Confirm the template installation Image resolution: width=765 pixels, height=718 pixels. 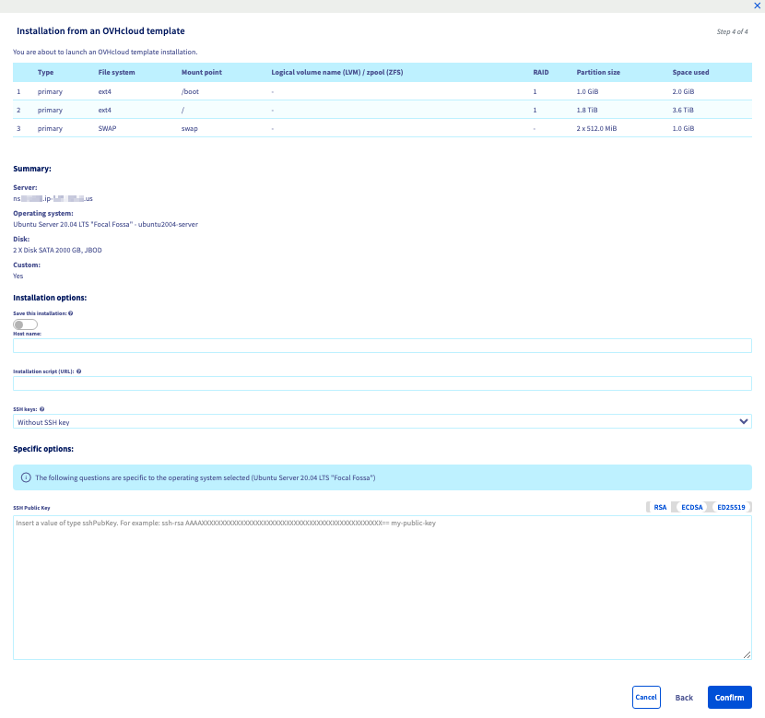[729, 698]
